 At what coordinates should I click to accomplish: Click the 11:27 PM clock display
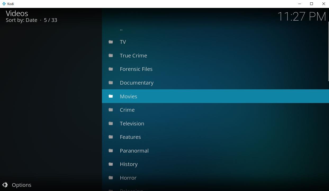(301, 17)
